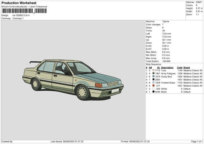Image resolution: width=204 pixels, height=144 pixels.
Task: Click the Tajima machine value
Action: pyautogui.click(x=166, y=21)
